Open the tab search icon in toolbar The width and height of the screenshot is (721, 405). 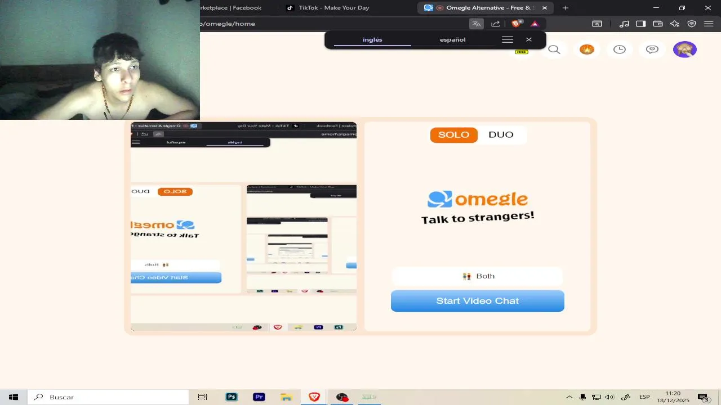597,24
